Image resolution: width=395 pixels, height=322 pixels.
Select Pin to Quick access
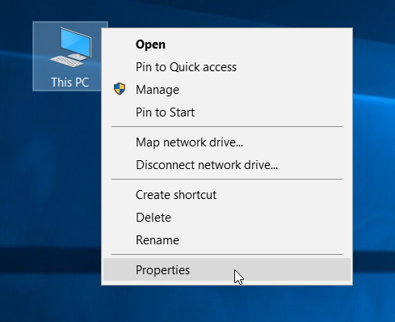click(x=227, y=67)
